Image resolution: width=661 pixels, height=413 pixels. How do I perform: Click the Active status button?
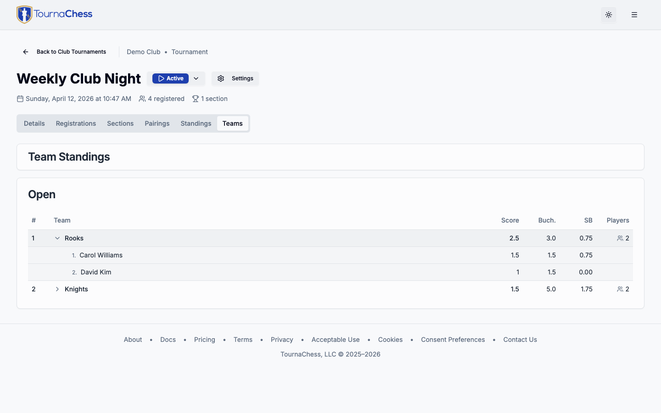pyautogui.click(x=171, y=78)
